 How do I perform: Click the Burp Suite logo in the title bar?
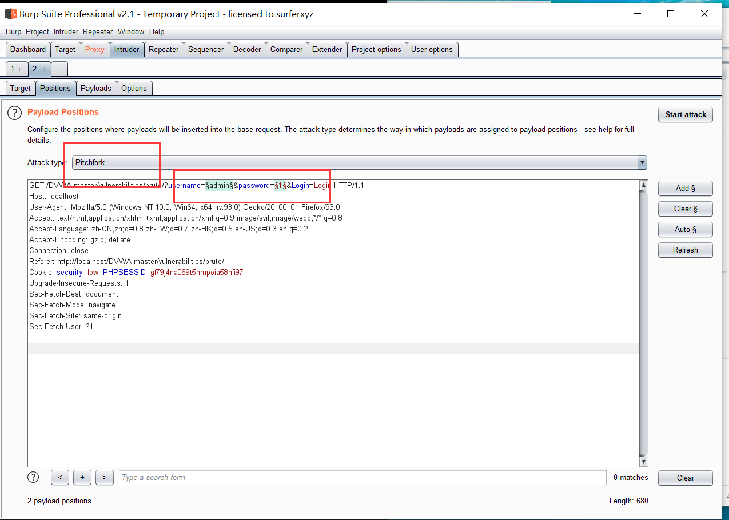tap(11, 14)
